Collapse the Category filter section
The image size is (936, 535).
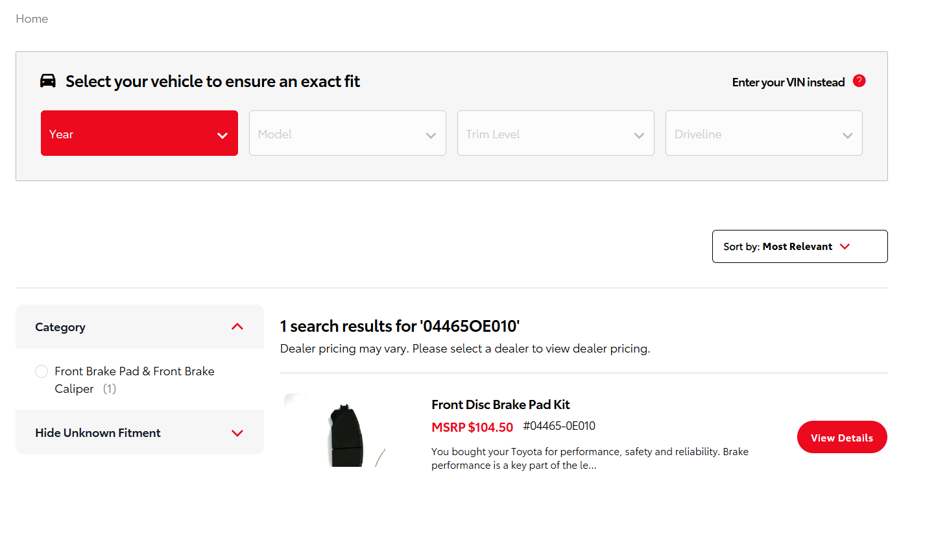(237, 327)
